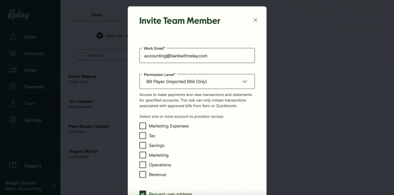The width and height of the screenshot is (394, 195).
Task: Click the Bill Payer role under Pam
Action: pos(77,132)
